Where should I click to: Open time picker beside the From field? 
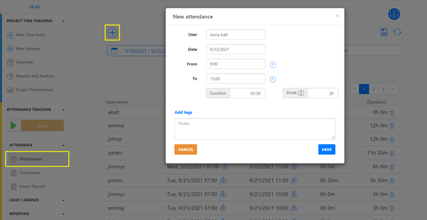[x=273, y=65]
